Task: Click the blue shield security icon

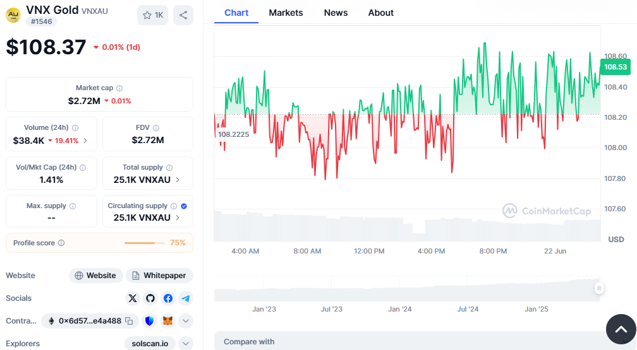Action: pos(150,321)
